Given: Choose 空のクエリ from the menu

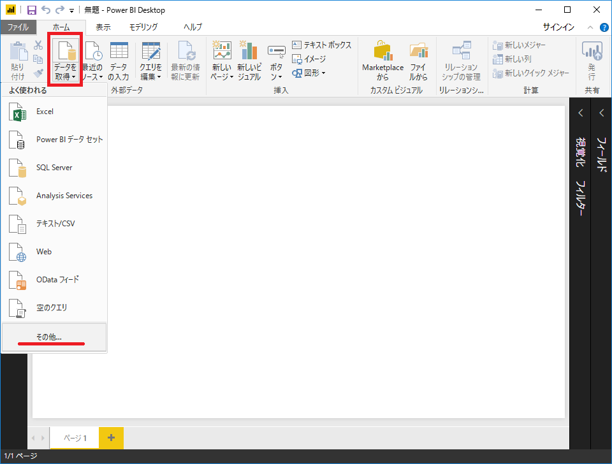Looking at the screenshot, I should tap(54, 308).
